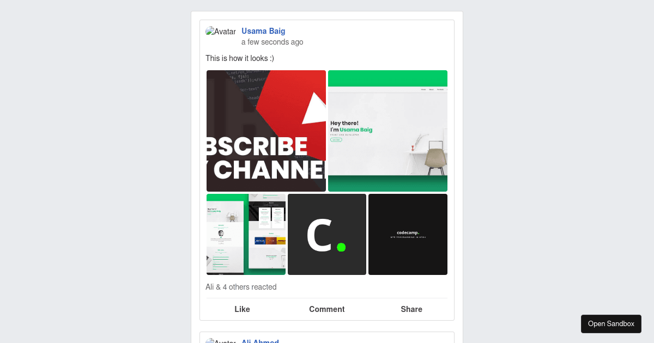The height and width of the screenshot is (343, 654).
Task: Open the Subscribe Channel image thumbnail
Action: point(266,131)
